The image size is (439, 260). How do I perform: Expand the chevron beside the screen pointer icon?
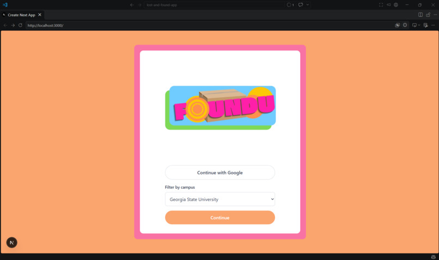[419, 25]
